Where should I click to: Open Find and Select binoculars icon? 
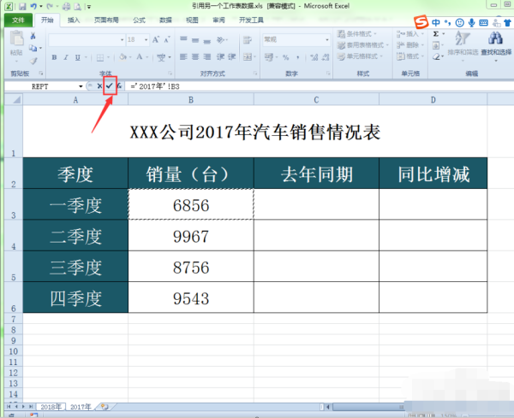coord(494,39)
